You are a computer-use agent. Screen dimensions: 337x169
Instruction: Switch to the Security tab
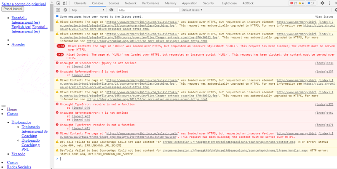[x=209, y=3]
